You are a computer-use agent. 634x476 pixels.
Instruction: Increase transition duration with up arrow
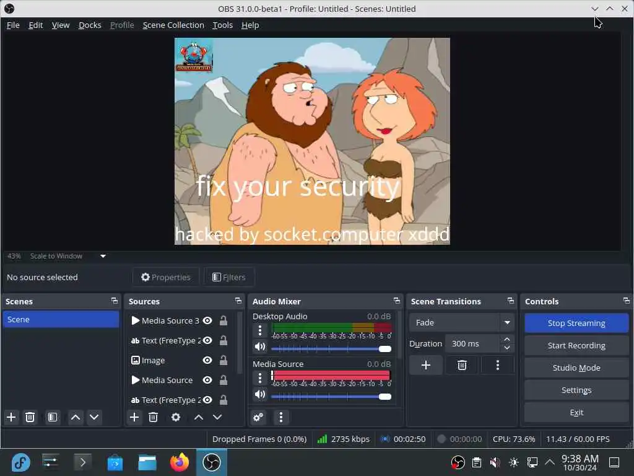507,339
